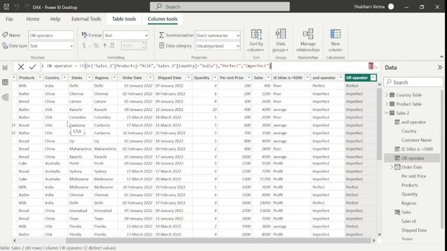The height and width of the screenshot is (251, 447).
Task: Expand the formula bar with the chevron
Action: 376,68
